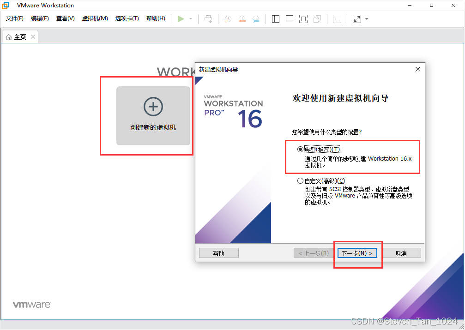Click the stretch guest display icon

click(357, 19)
